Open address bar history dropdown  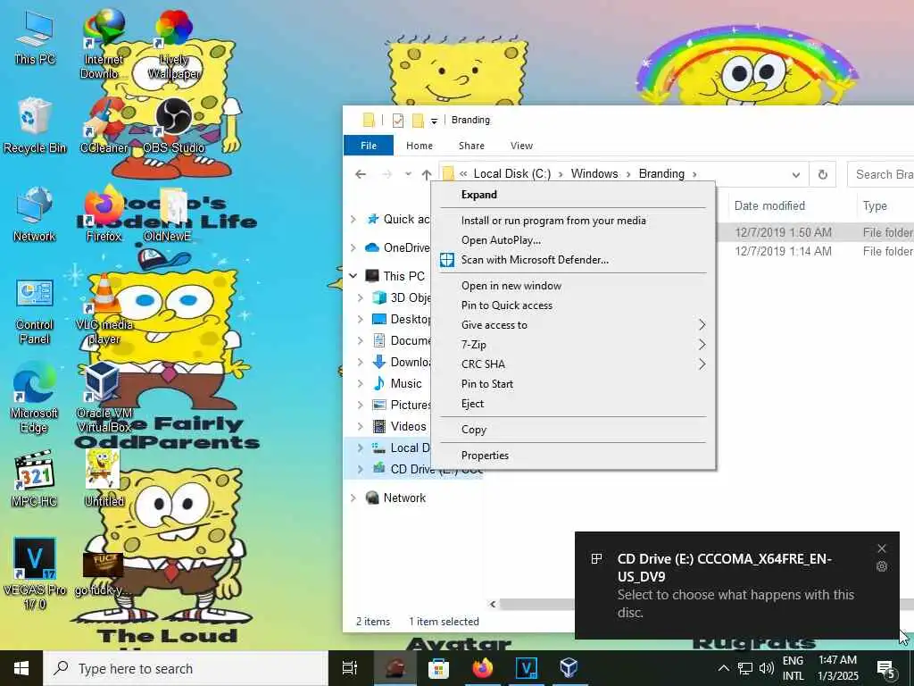795,174
